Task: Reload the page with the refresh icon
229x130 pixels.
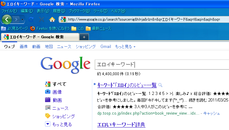Action: (31, 19)
